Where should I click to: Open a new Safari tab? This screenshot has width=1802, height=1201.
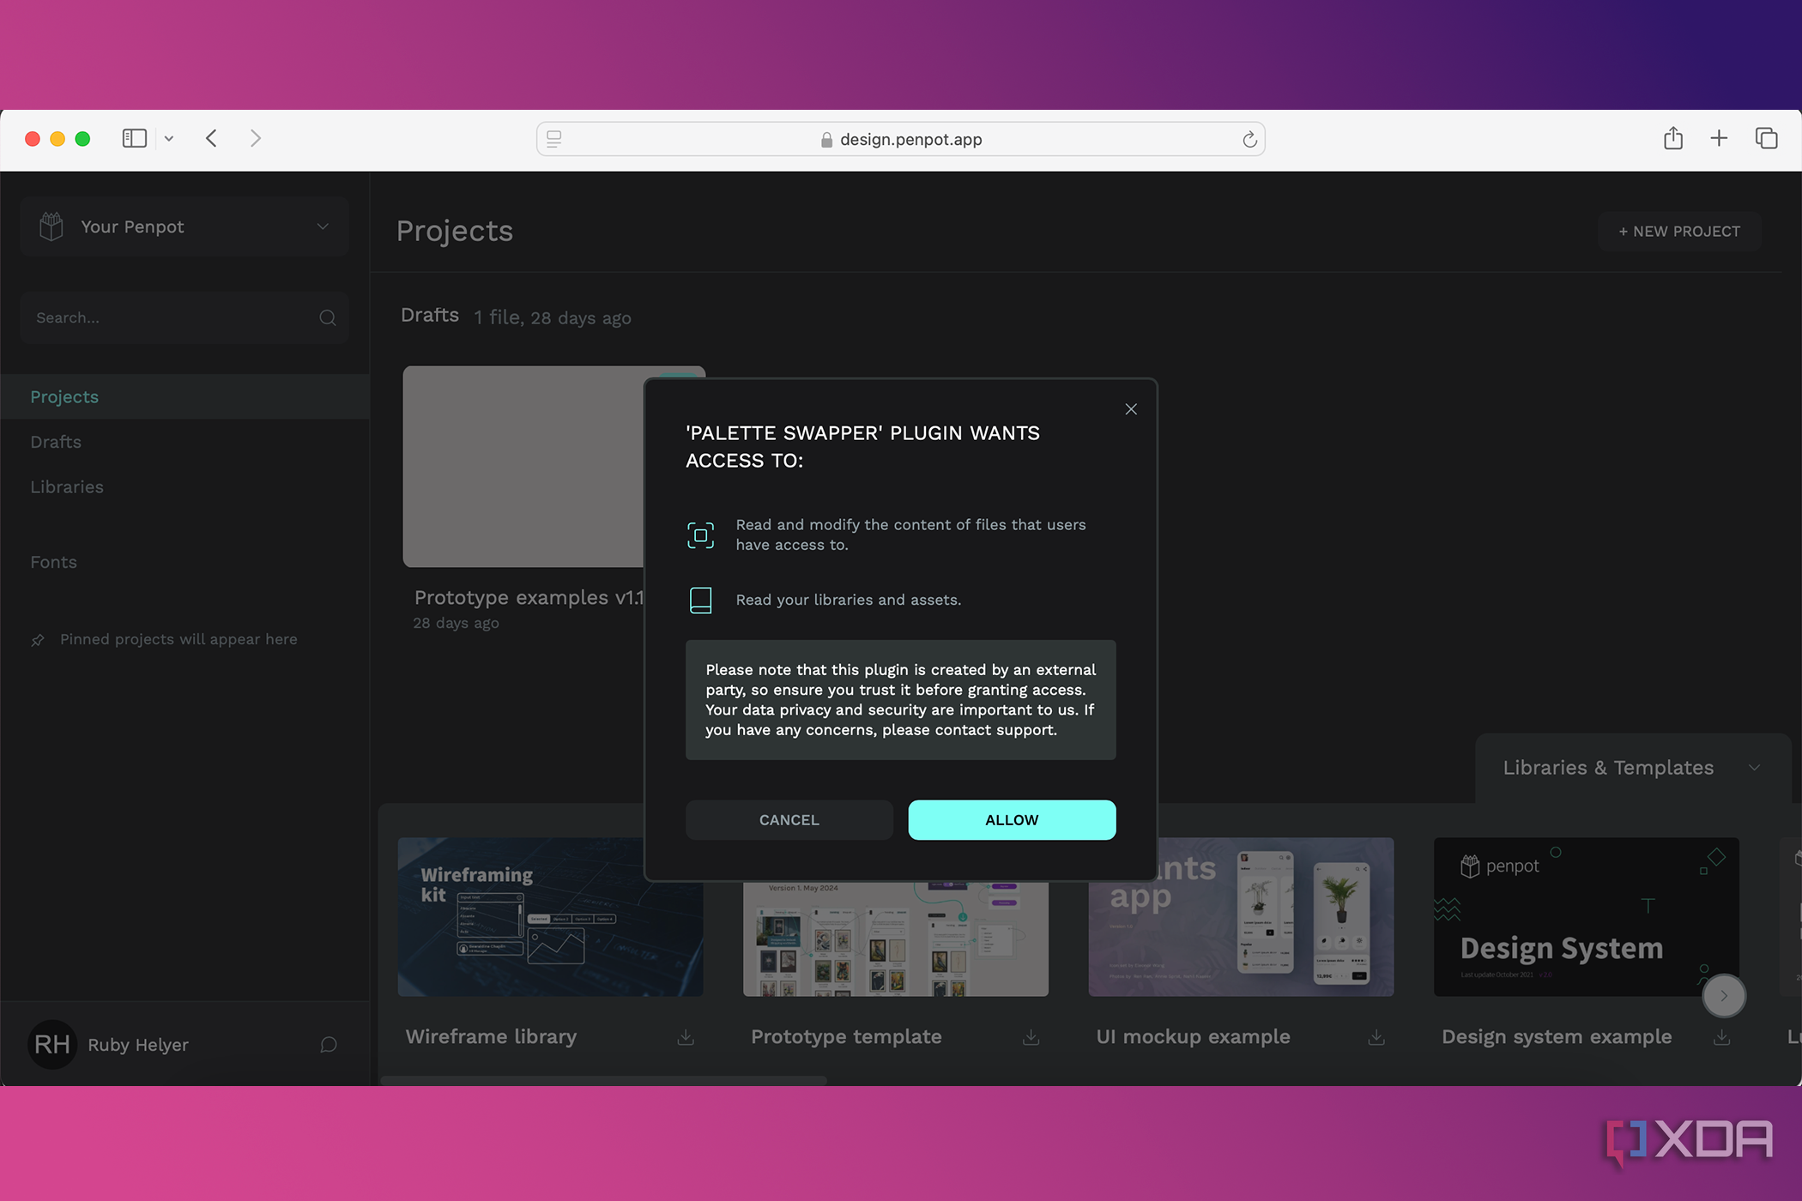1719,138
